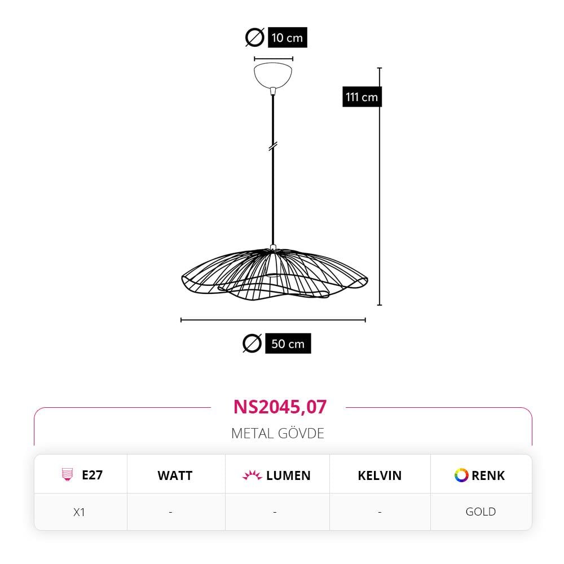The height and width of the screenshot is (564, 564).
Task: Click the LUMEN column header text
Action: tap(288, 475)
